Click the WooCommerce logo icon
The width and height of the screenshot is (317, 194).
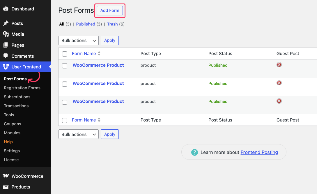pyautogui.click(x=6, y=176)
